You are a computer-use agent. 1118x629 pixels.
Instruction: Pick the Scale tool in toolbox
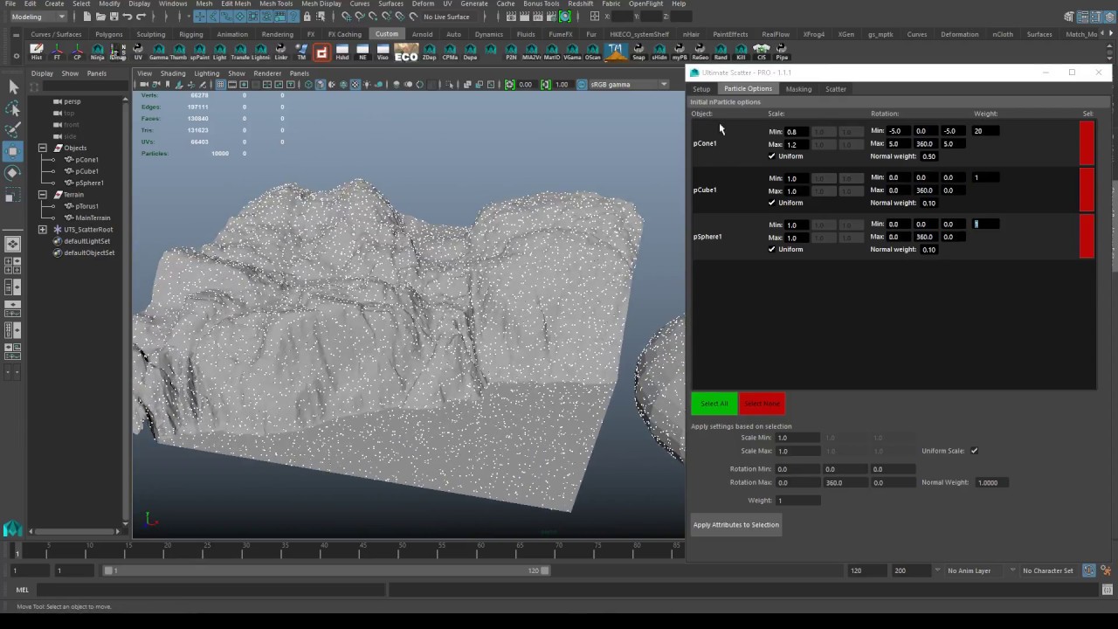13,195
